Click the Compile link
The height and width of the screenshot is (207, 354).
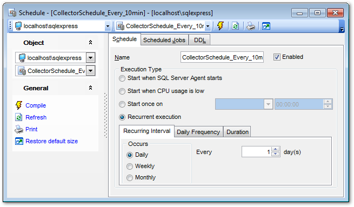point(36,105)
